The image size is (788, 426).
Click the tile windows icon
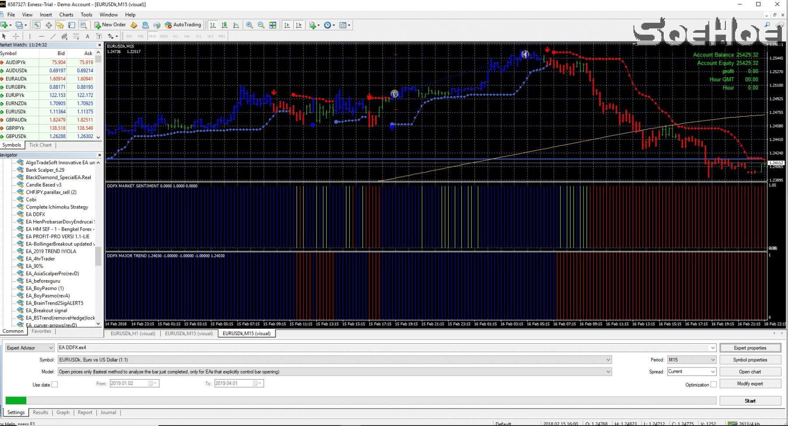273,25
